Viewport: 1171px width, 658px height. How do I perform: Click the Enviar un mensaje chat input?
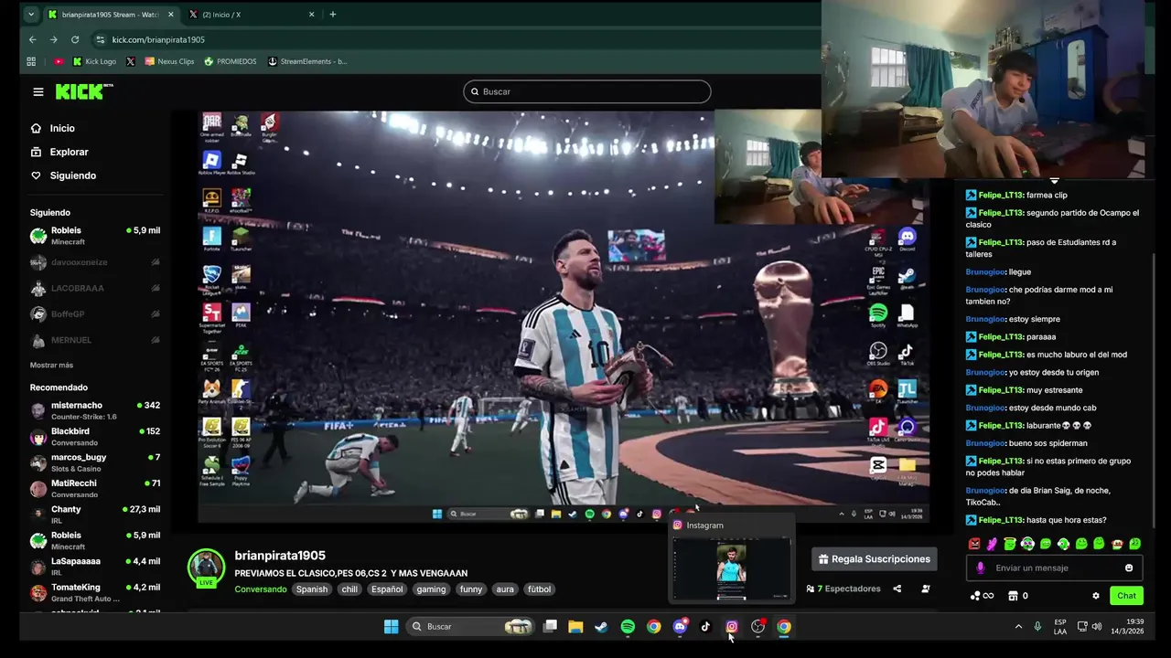click(x=1054, y=568)
